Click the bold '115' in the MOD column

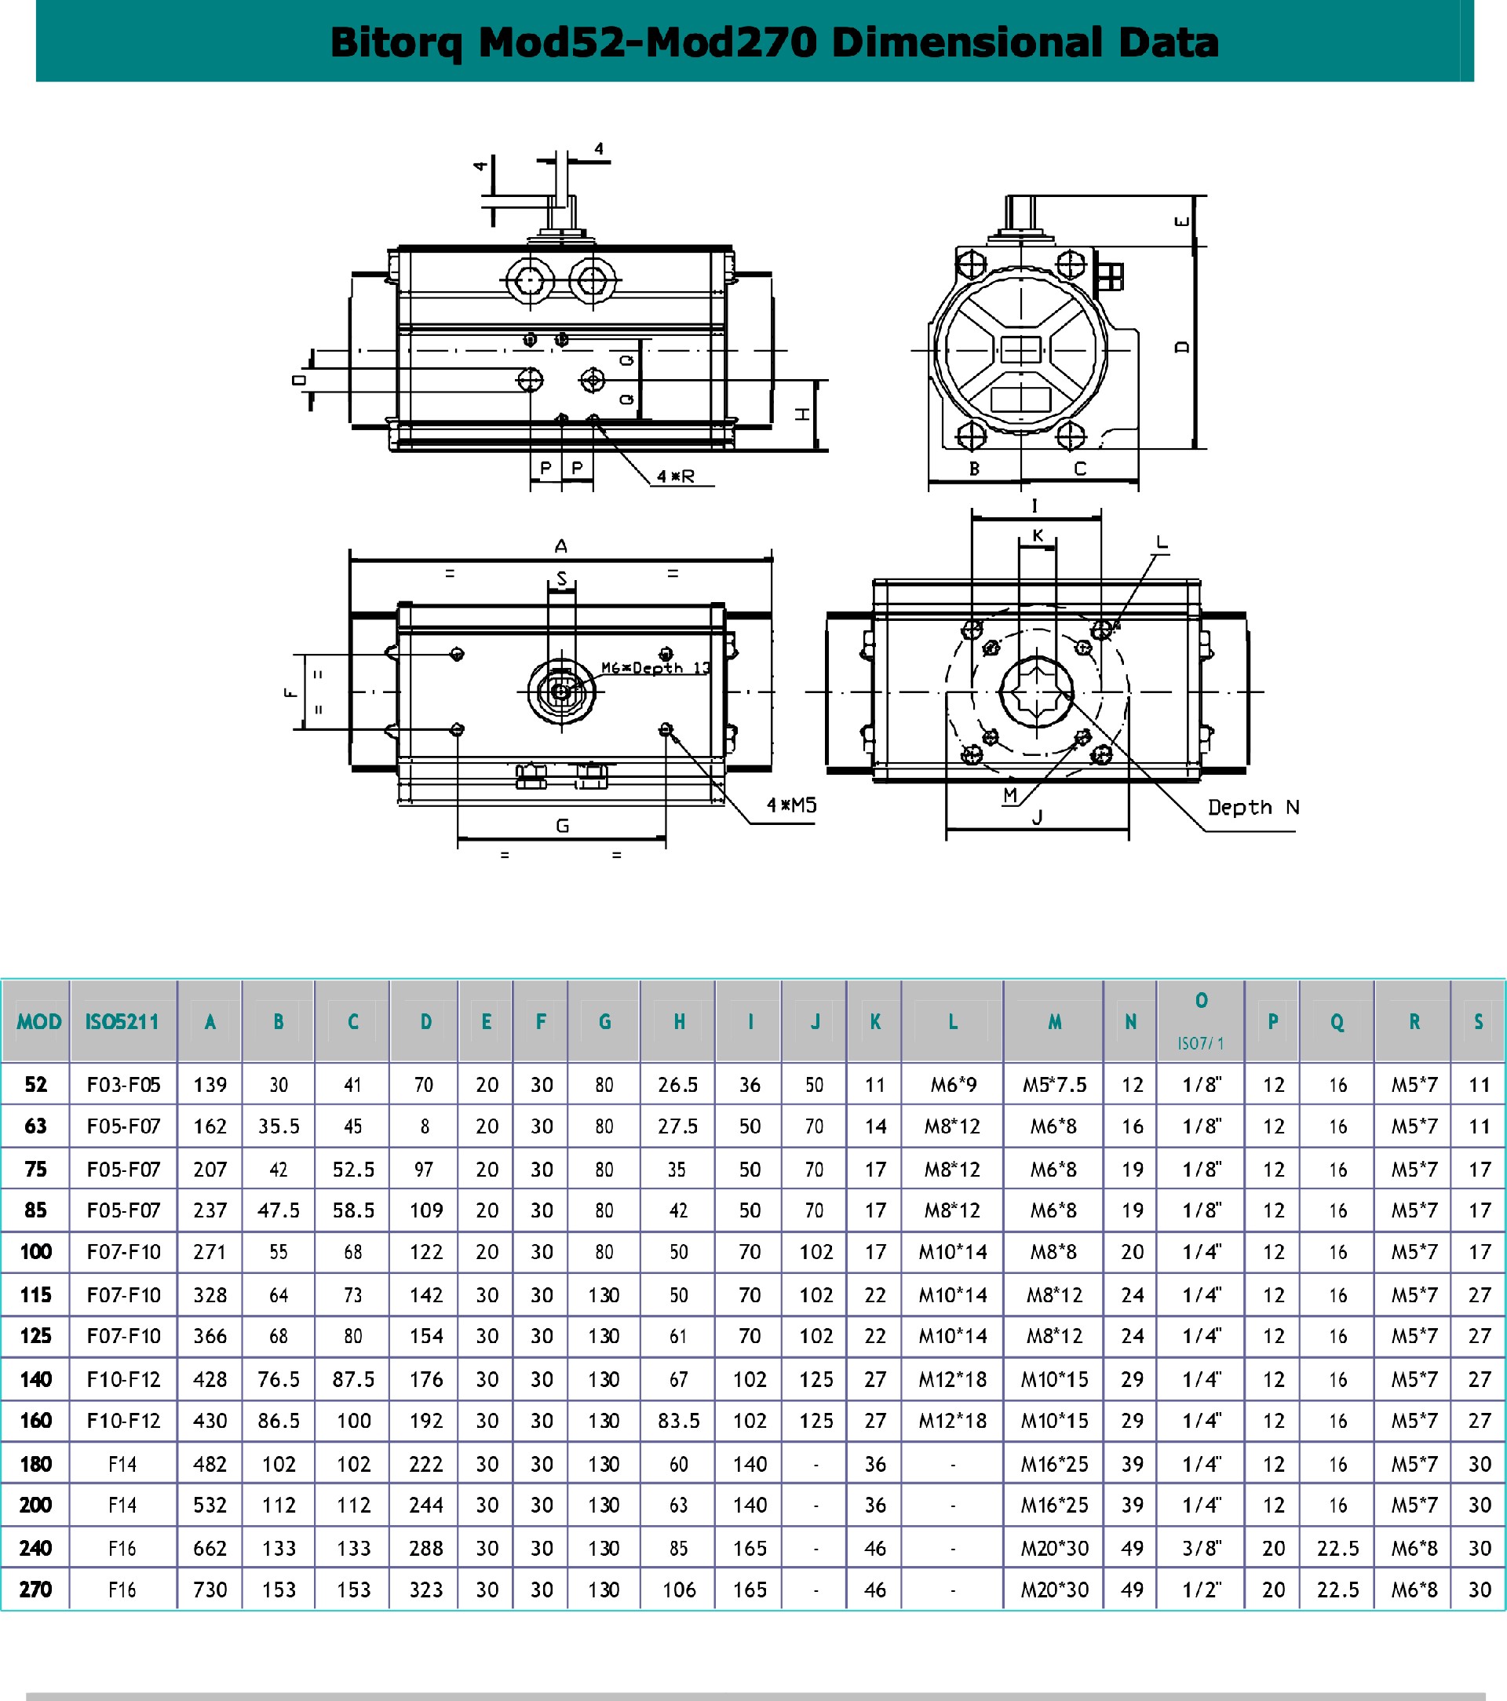(x=36, y=1296)
